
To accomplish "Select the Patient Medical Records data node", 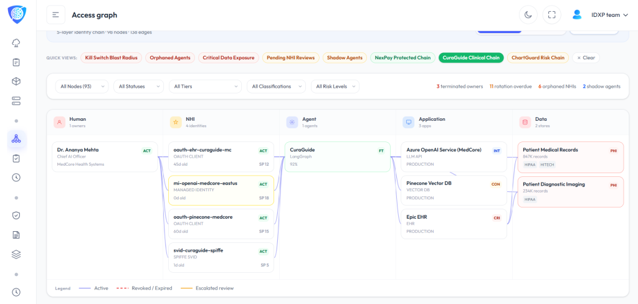I will click(571, 157).
